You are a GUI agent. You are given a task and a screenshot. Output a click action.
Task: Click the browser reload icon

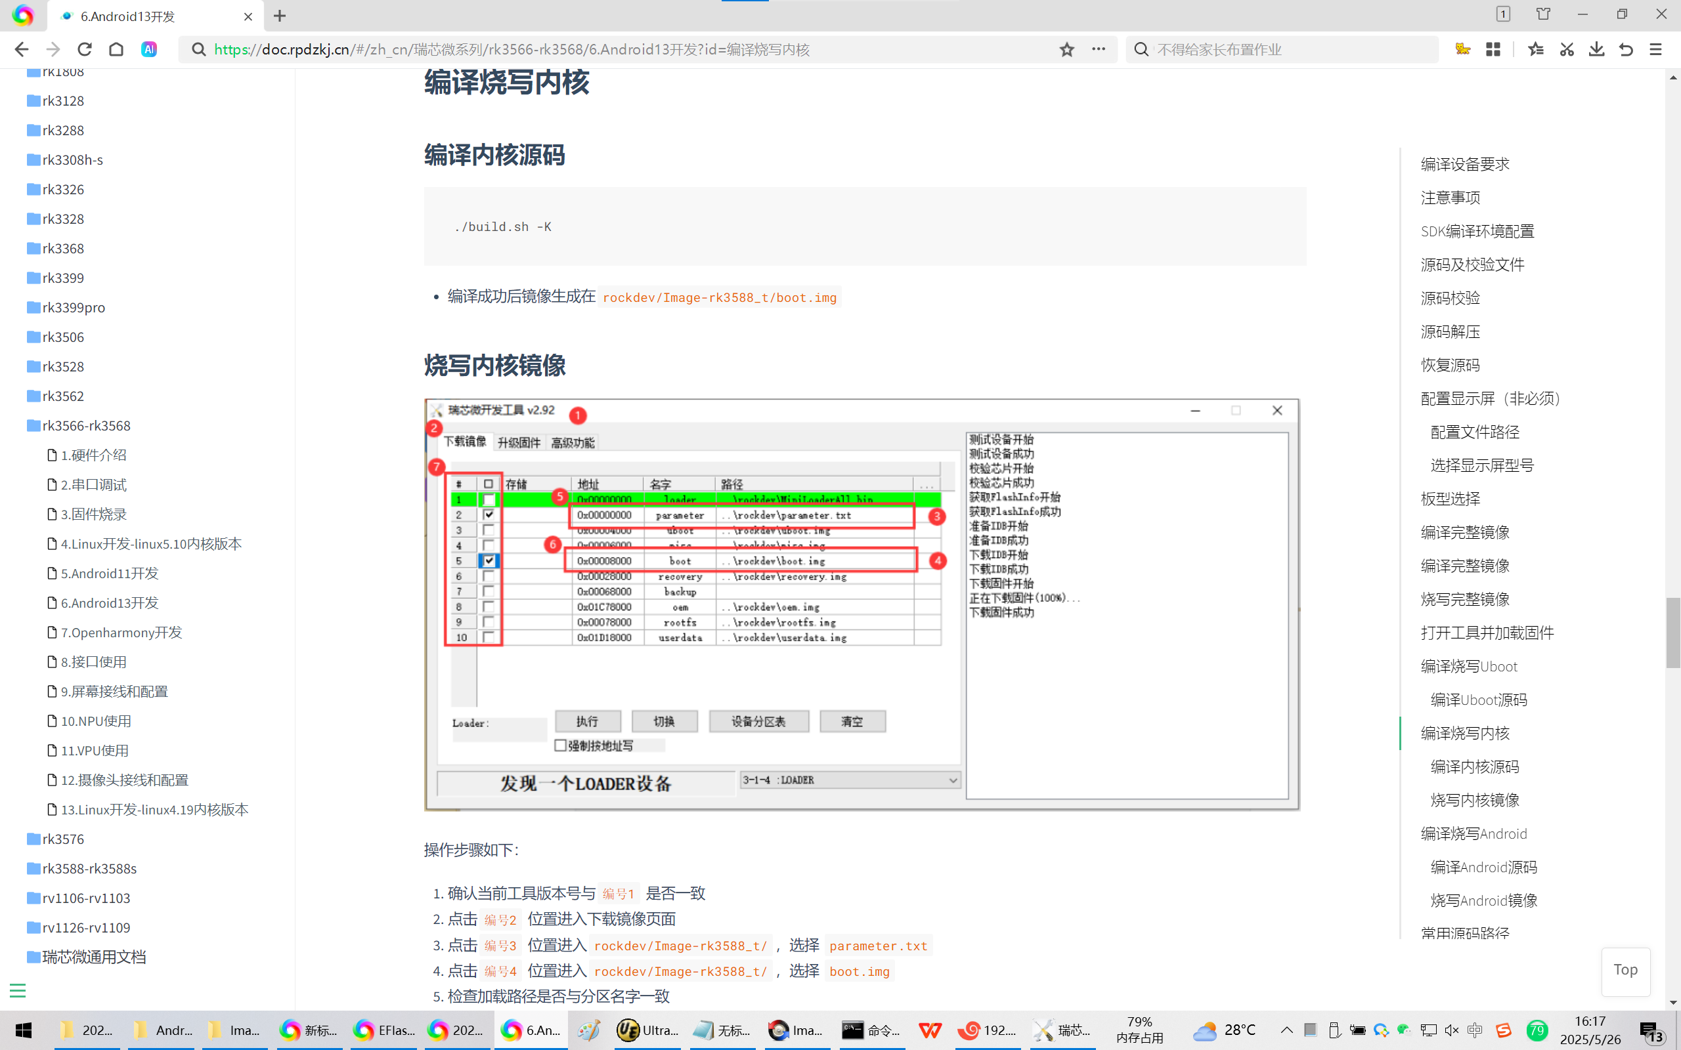coord(85,49)
